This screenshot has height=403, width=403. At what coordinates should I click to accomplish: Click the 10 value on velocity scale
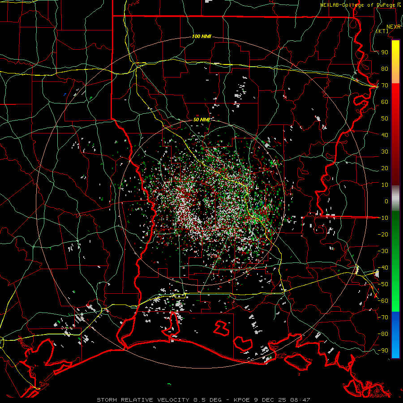click(x=385, y=185)
